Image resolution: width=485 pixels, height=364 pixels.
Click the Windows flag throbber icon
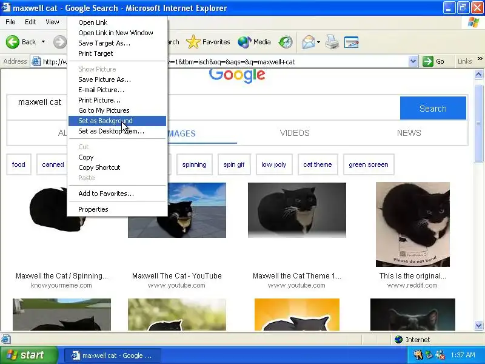[x=473, y=22]
